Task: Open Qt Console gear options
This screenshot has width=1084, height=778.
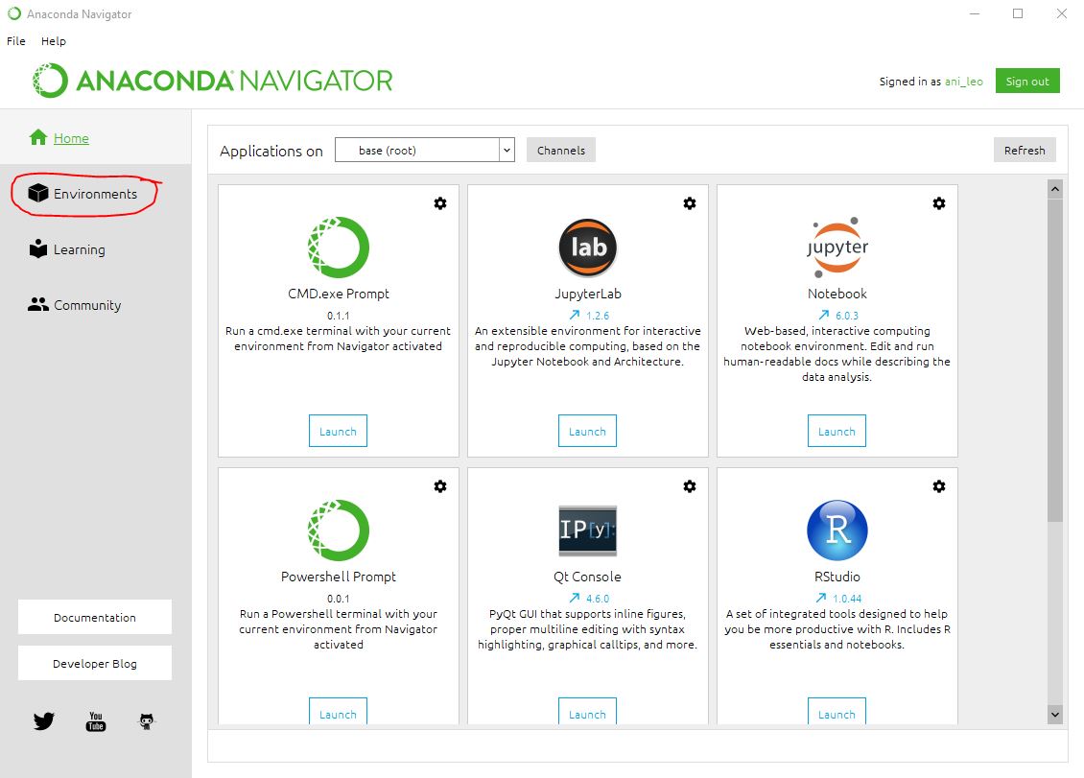Action: (x=690, y=486)
